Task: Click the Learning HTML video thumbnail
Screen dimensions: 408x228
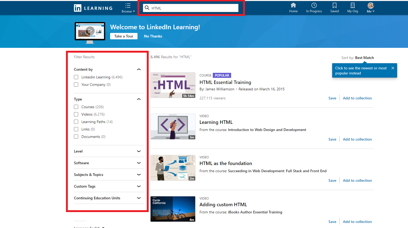Action: [173, 126]
